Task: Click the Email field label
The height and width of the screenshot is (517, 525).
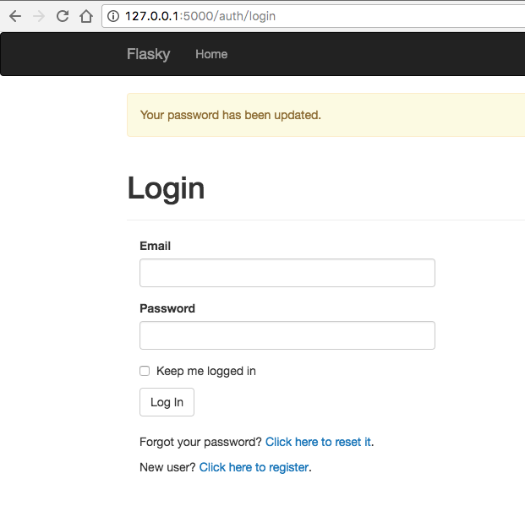Action: coord(155,246)
